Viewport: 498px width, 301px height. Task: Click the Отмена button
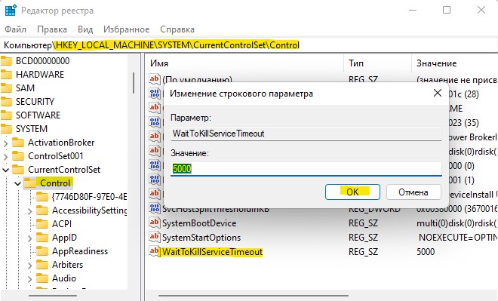413,192
